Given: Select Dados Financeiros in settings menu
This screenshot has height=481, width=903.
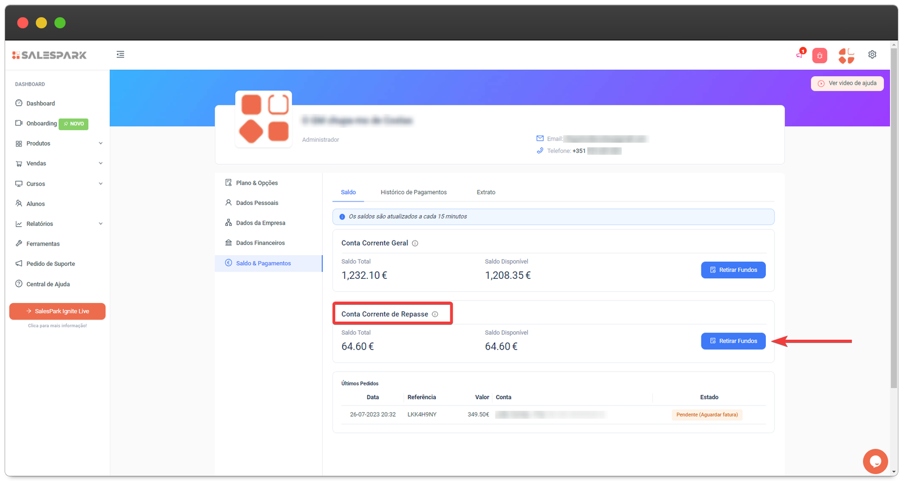Looking at the screenshot, I should [x=260, y=243].
